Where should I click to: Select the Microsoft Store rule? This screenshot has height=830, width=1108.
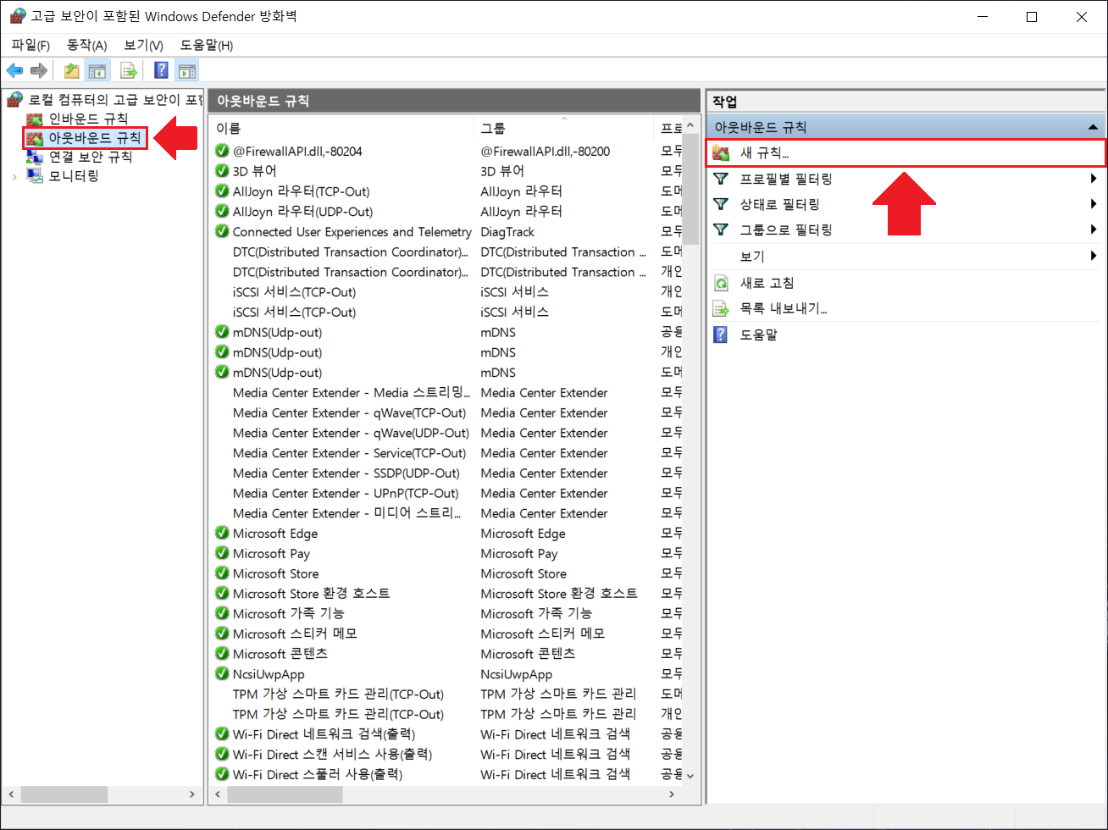tap(276, 574)
